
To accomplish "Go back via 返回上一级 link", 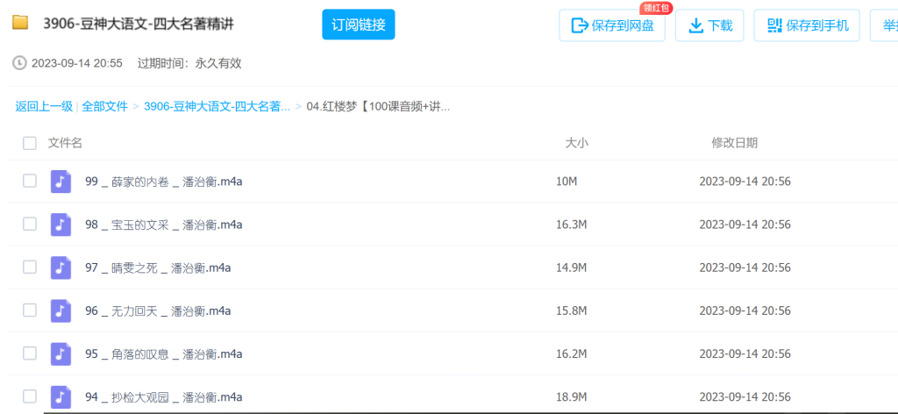I will [x=44, y=106].
